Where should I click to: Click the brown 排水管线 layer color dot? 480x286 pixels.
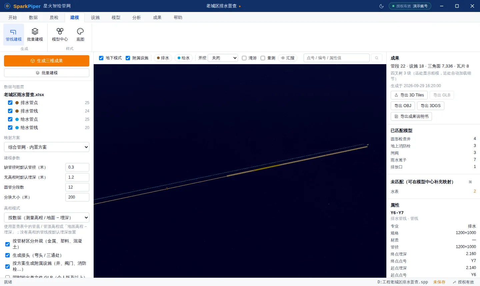17,111
